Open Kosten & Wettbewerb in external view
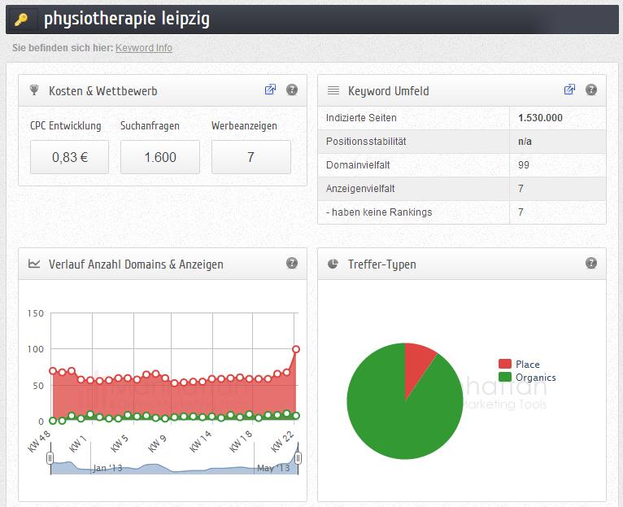 270,90
